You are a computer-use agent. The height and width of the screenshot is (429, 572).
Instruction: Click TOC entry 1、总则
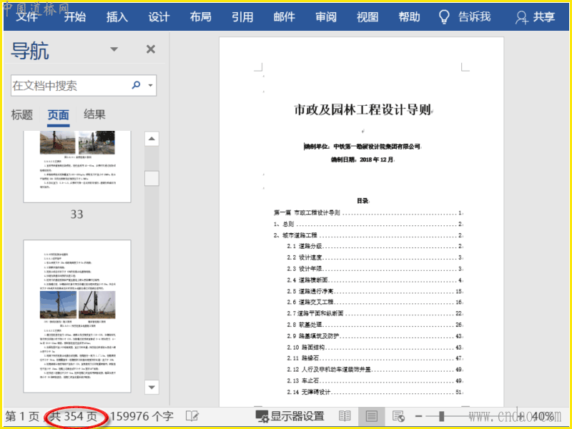point(368,224)
